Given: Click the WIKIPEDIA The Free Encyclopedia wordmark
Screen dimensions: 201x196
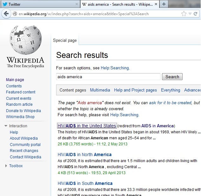Looking at the screenshot, I should 25,62.
